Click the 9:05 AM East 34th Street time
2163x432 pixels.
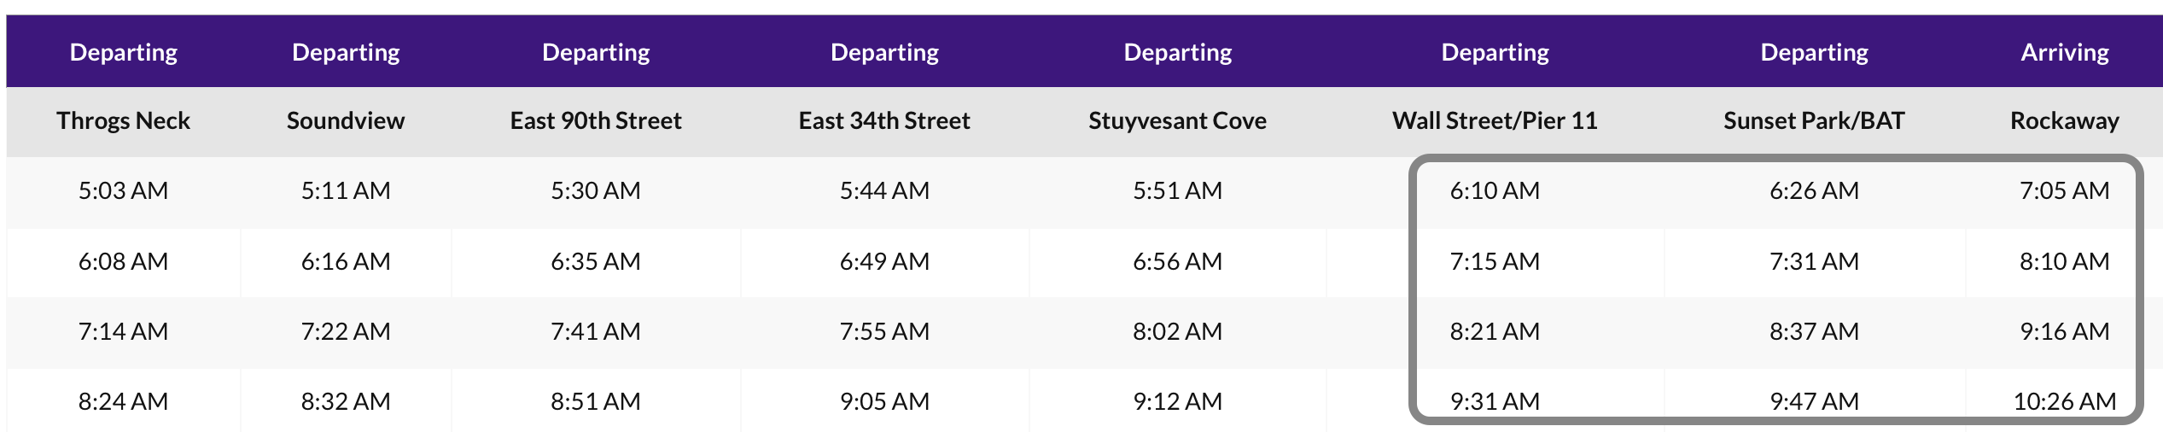(884, 401)
